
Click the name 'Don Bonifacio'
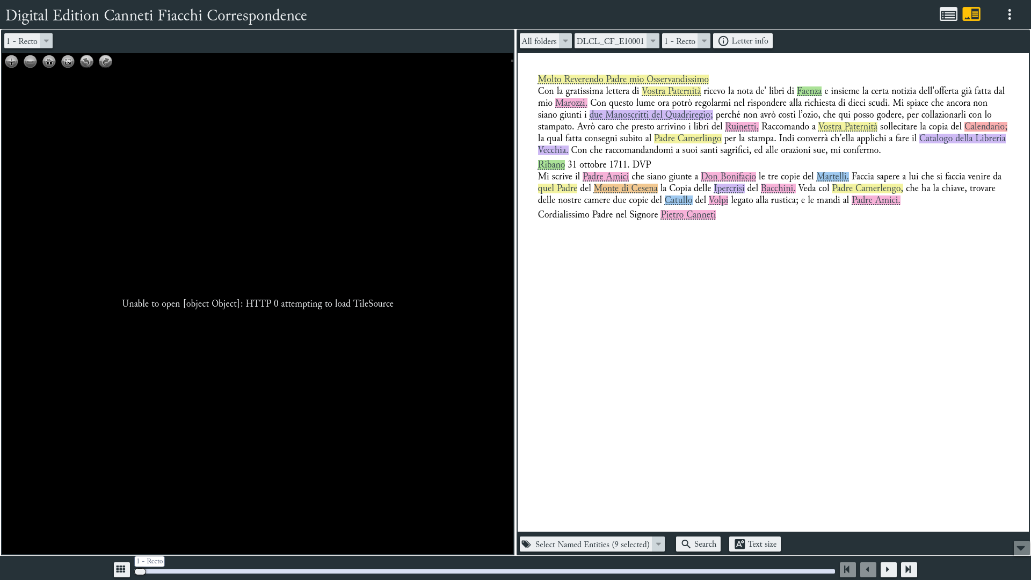(728, 177)
